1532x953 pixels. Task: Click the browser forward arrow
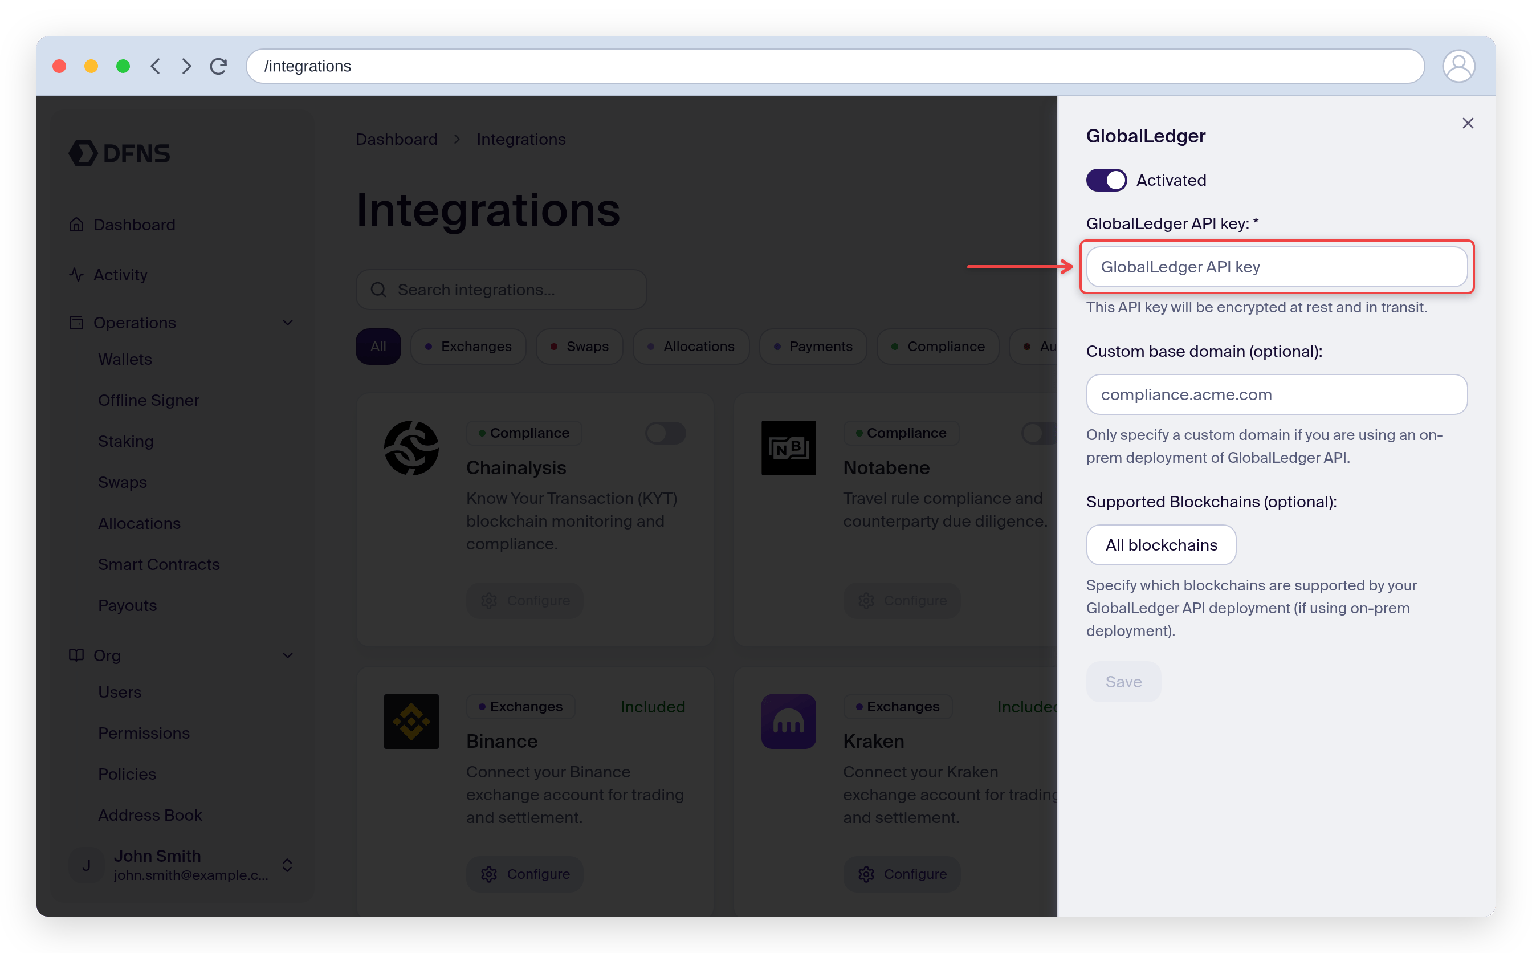(186, 66)
